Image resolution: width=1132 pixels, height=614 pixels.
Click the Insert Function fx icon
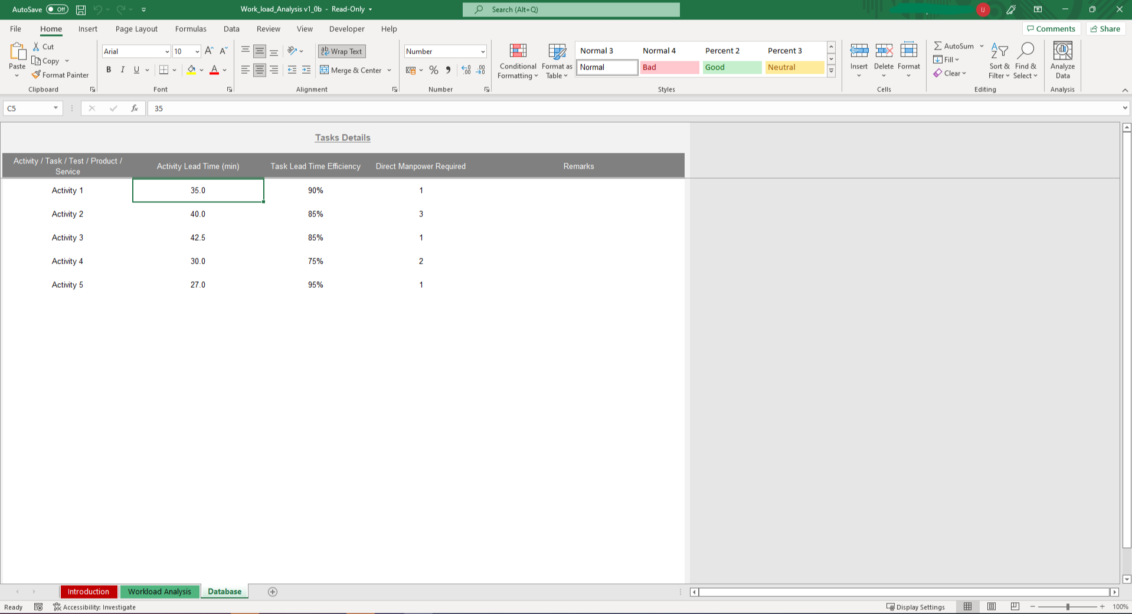[135, 109]
